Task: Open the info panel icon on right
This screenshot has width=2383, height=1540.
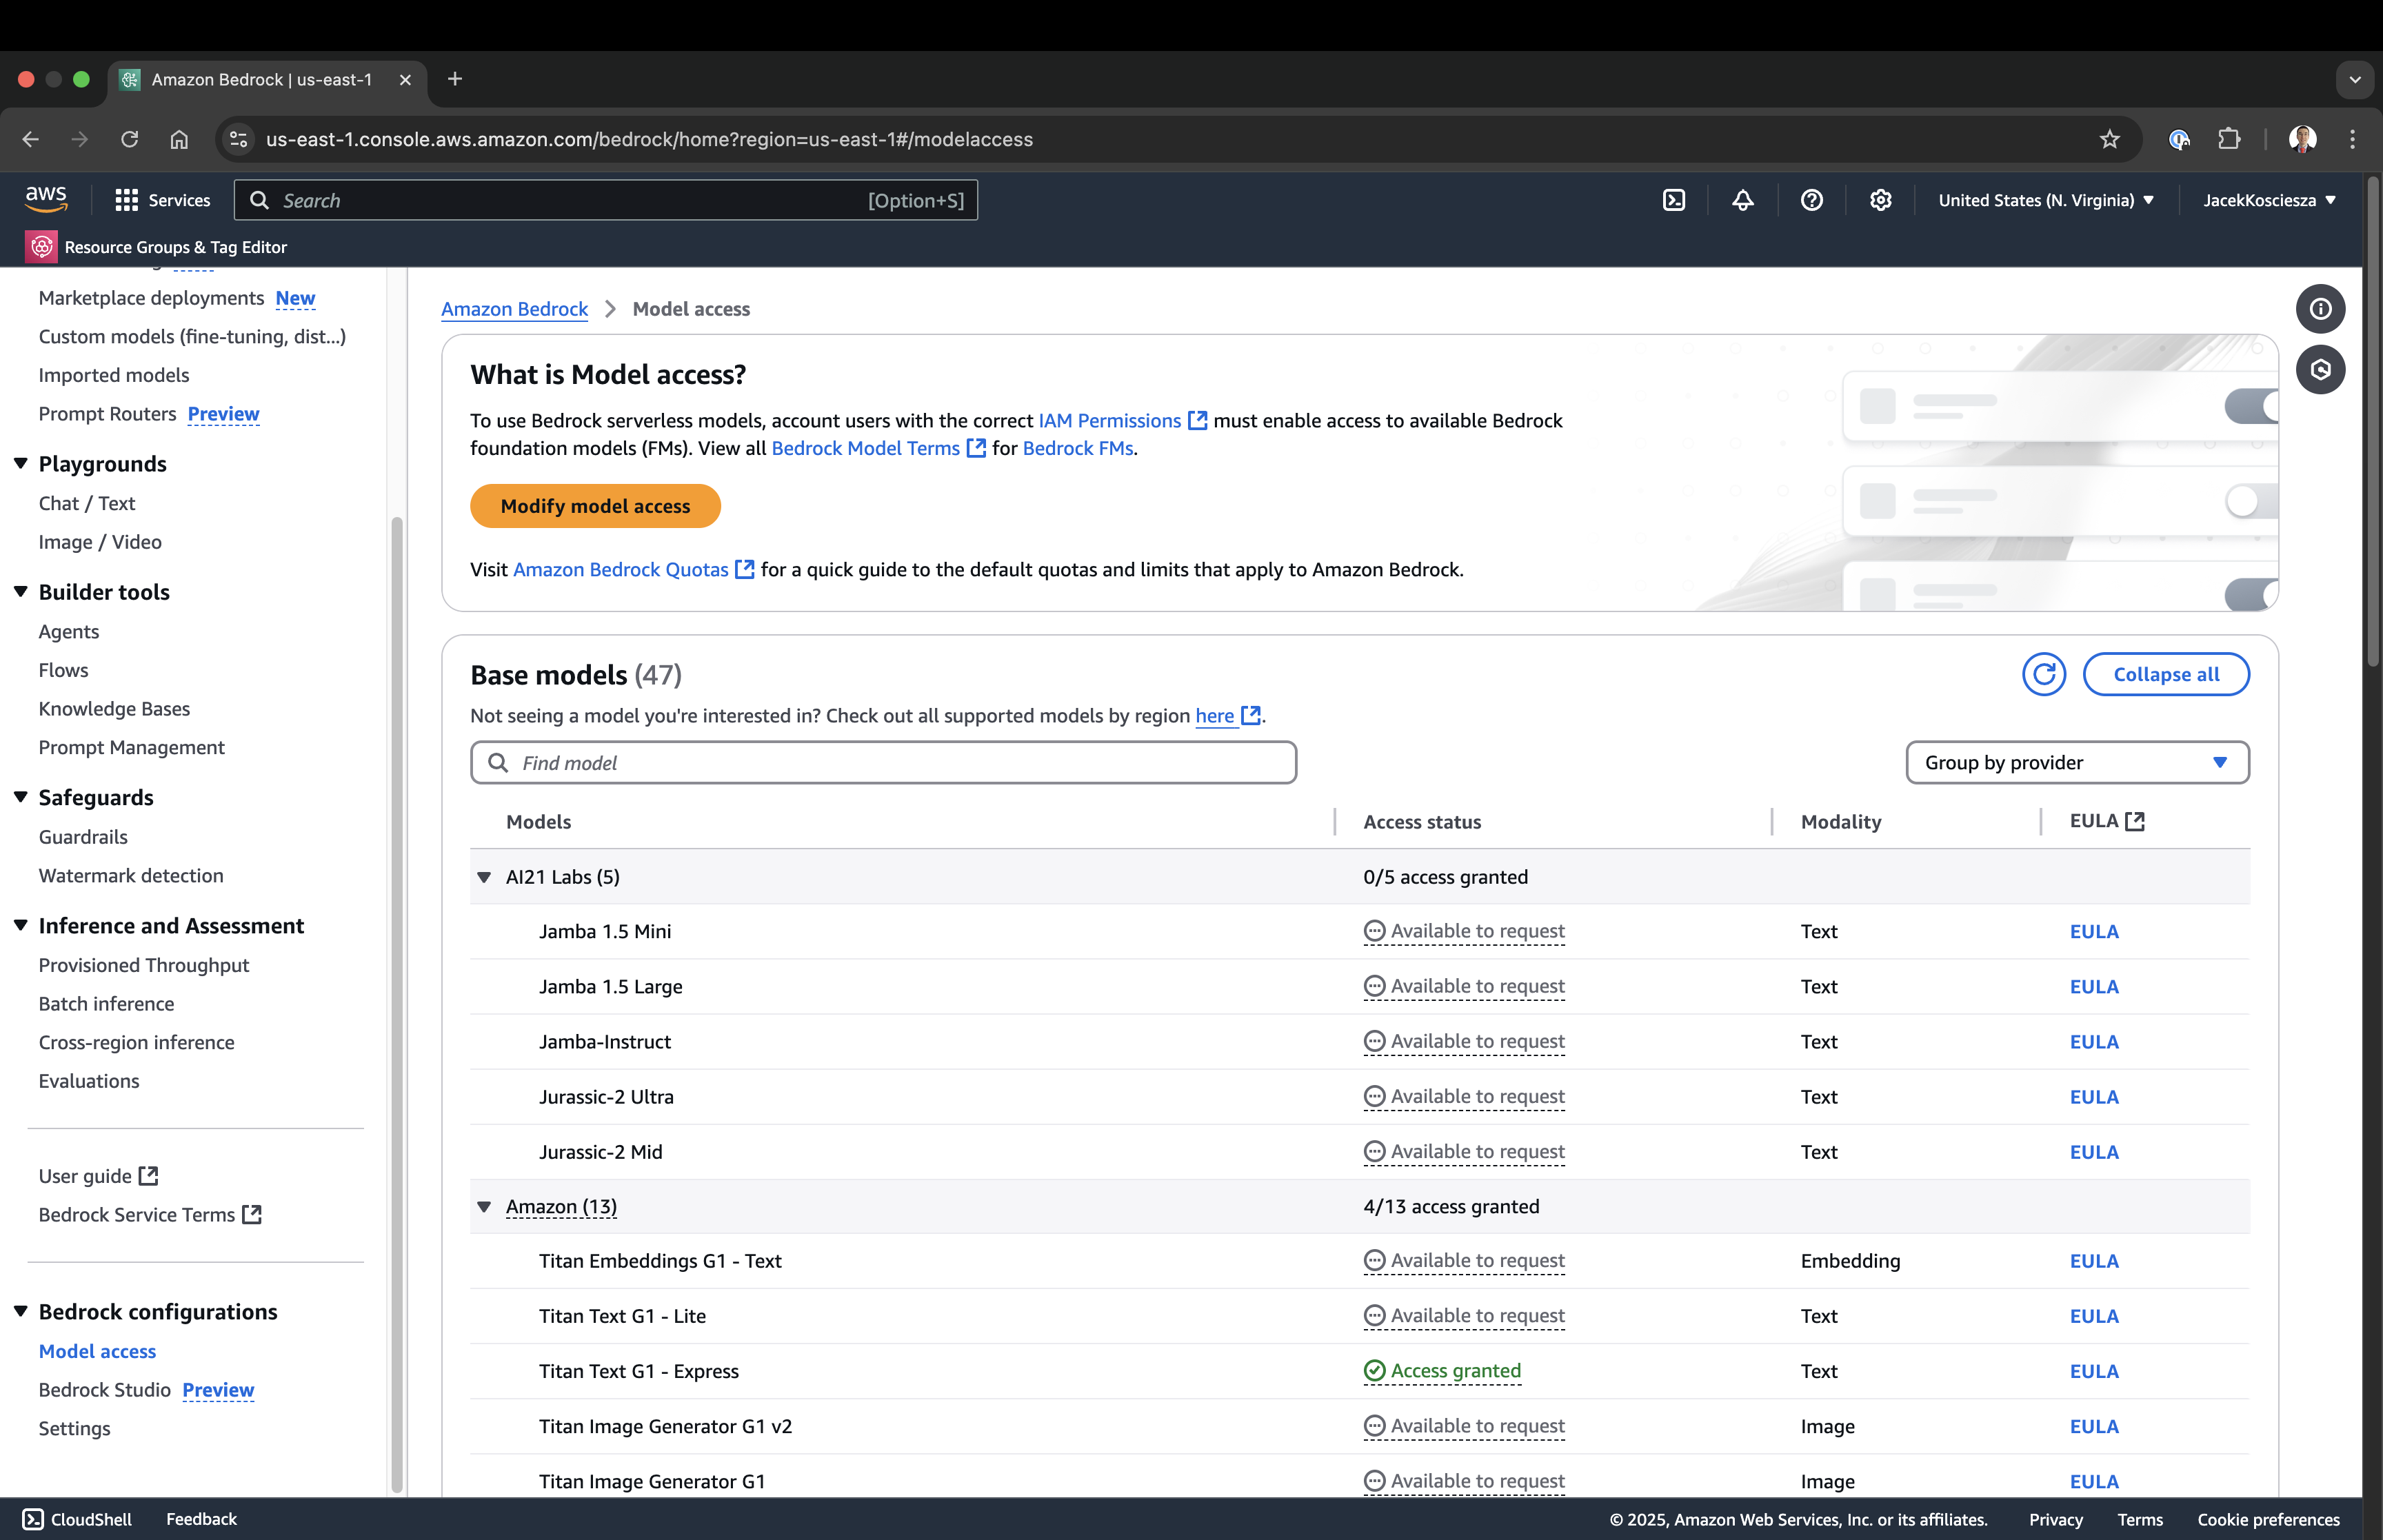Action: (x=2320, y=309)
